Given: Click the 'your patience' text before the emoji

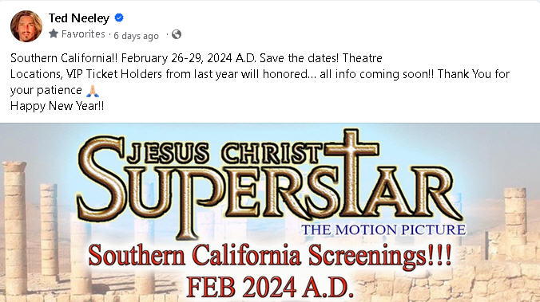Looking at the screenshot, I should [x=46, y=90].
